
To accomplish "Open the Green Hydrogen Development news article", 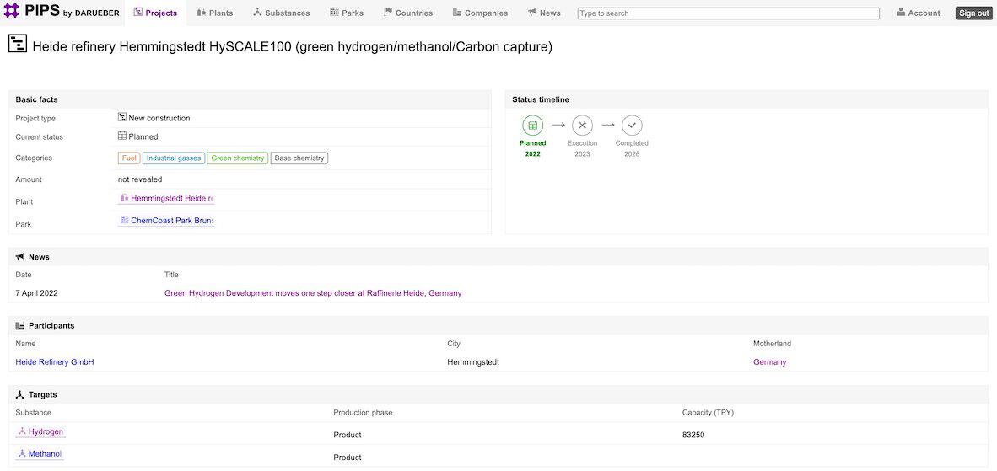I will tap(313, 293).
